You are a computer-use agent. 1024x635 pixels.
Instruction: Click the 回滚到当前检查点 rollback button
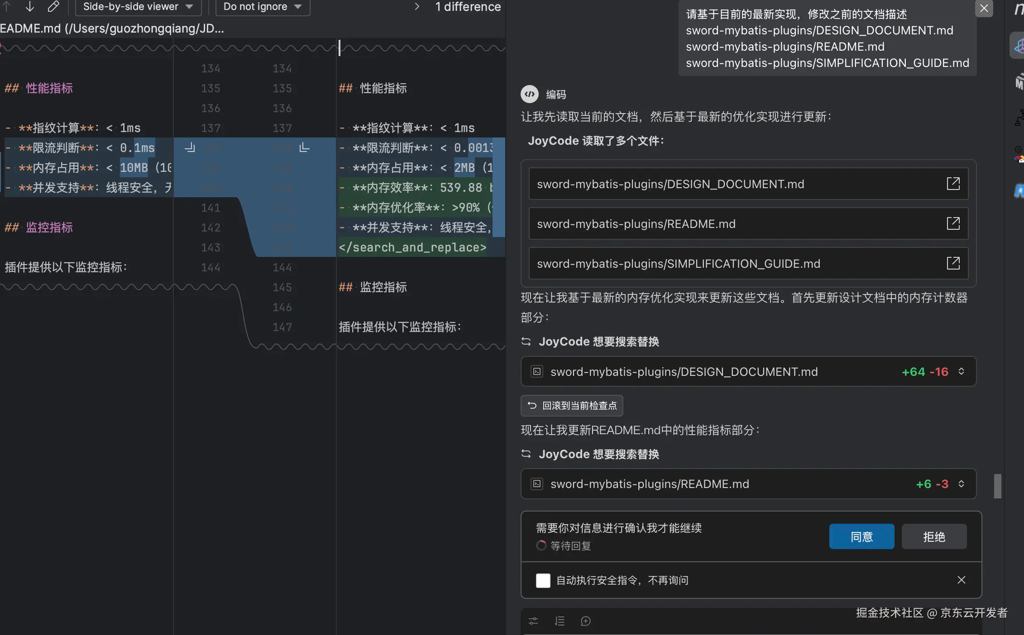(571, 406)
